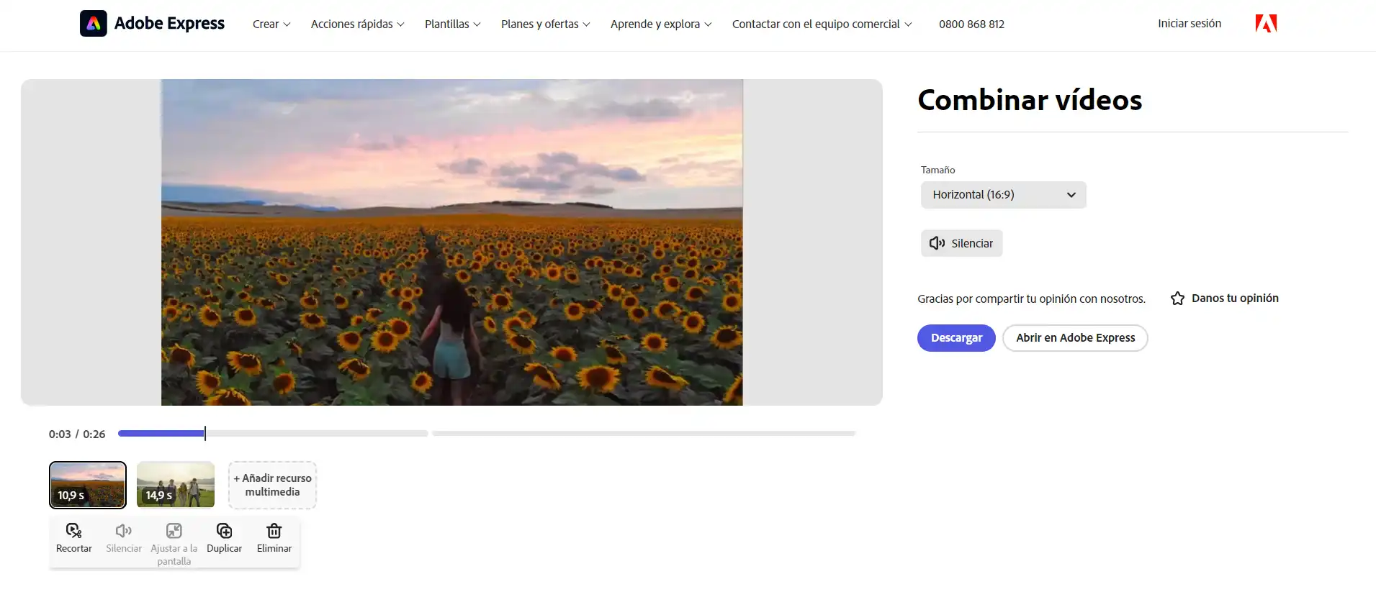Click the first clip's progress bar segment
This screenshot has width=1376, height=592.
pyautogui.click(x=273, y=434)
